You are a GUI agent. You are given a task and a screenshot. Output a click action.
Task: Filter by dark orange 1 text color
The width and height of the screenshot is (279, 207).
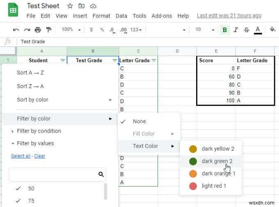[211, 173]
